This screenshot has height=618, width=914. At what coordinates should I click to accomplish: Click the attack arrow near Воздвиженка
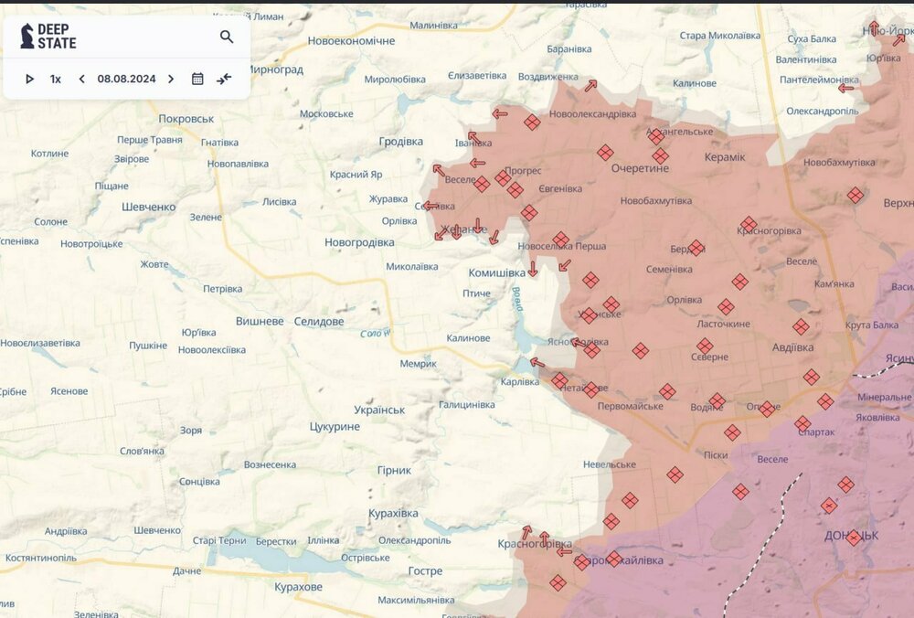pyautogui.click(x=591, y=86)
